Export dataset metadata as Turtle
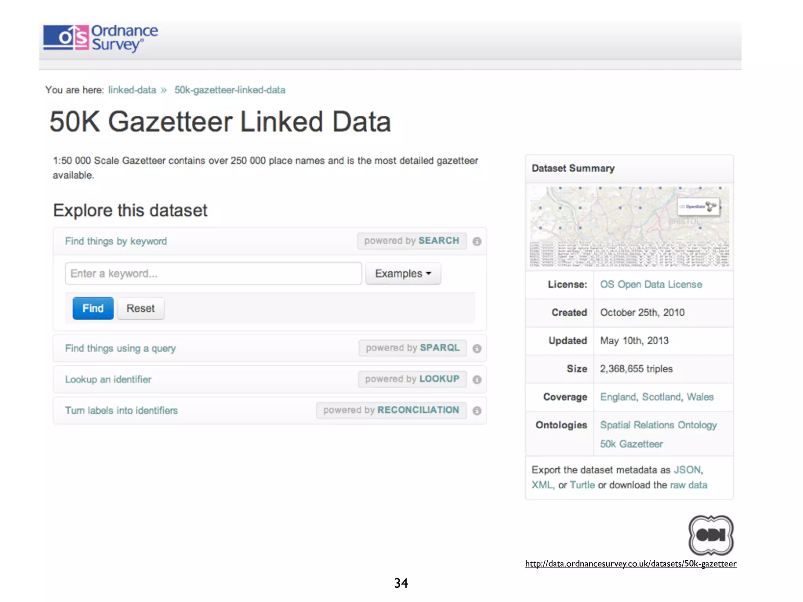 (x=582, y=485)
